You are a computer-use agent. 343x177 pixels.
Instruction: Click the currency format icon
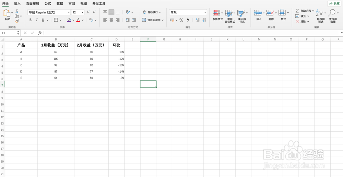click(x=172, y=20)
